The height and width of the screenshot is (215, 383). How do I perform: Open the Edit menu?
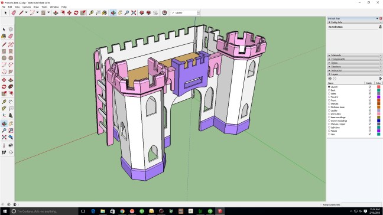(10, 7)
